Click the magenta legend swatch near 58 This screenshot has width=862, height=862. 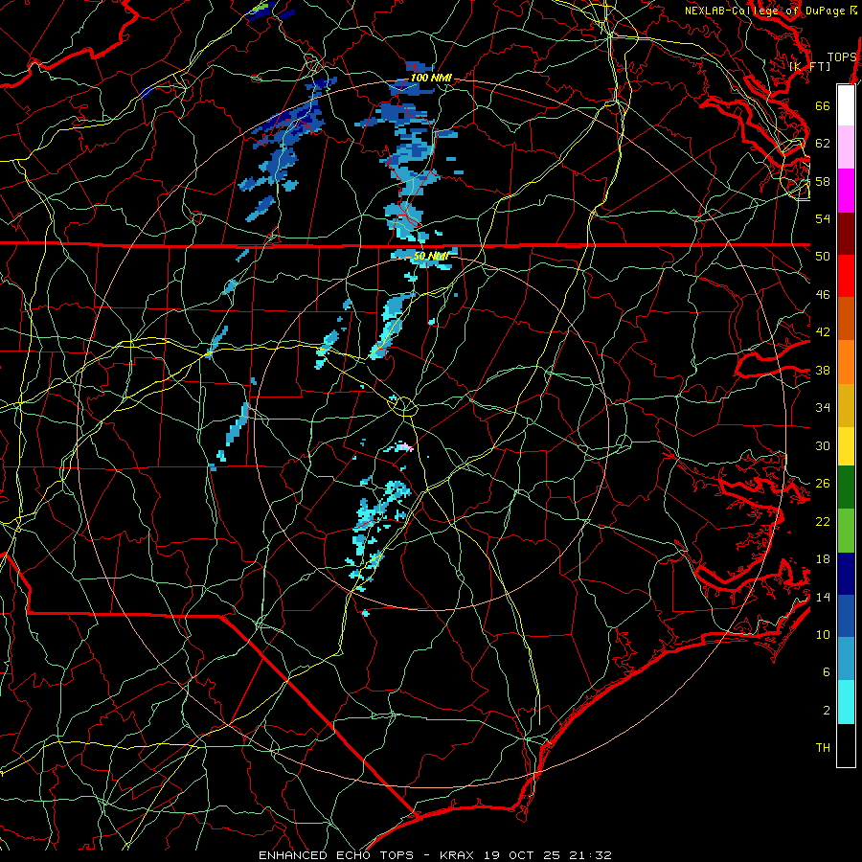tap(846, 191)
